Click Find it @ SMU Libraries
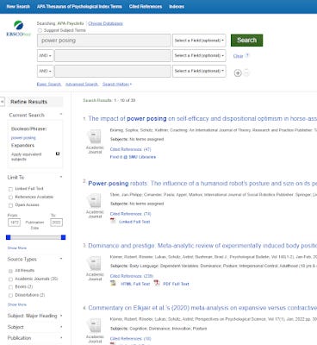Image resolution: width=317 pixels, height=345 pixels. pos(133,157)
